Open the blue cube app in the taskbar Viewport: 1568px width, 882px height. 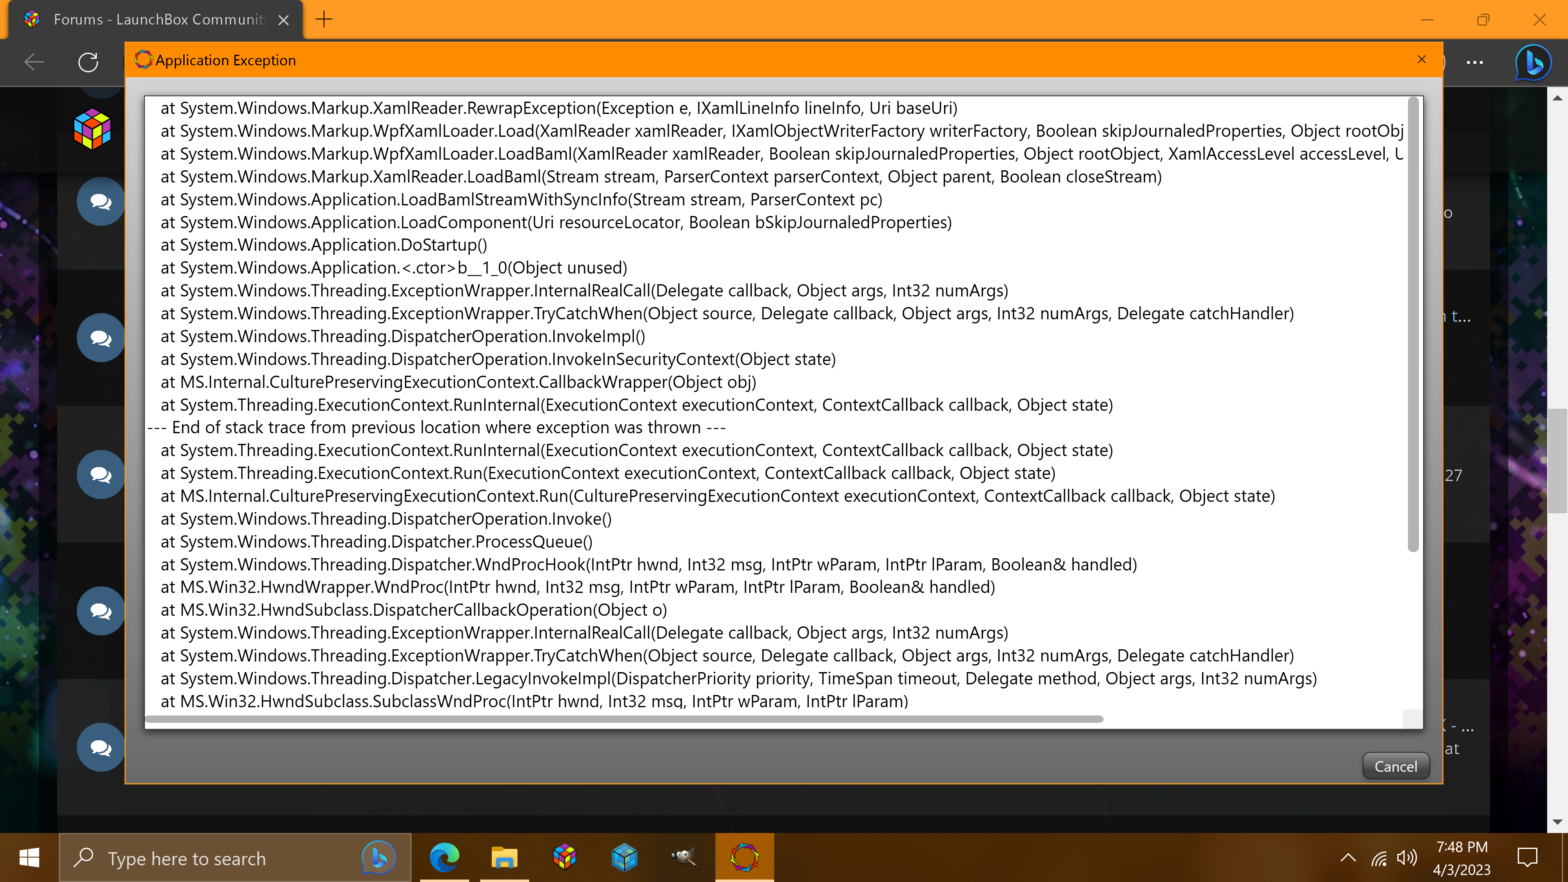point(624,857)
